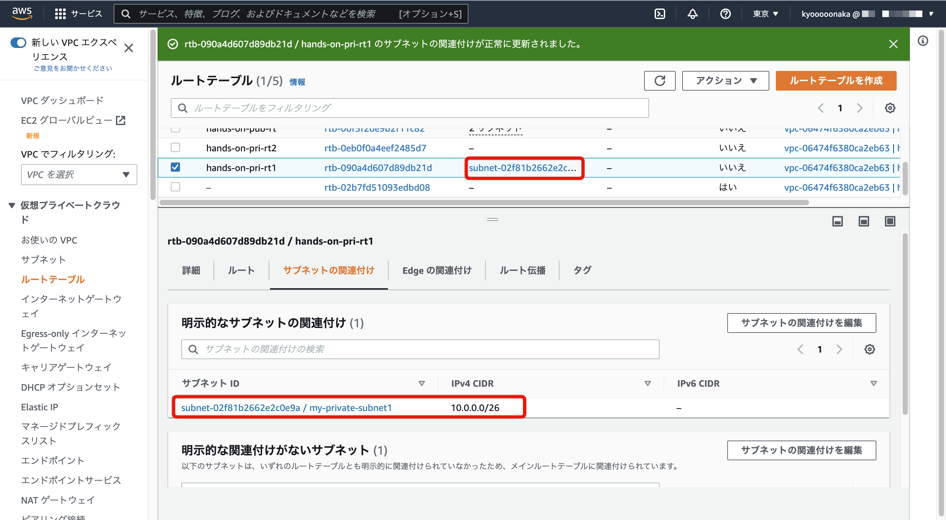This screenshot has width=946, height=520.
Task: Open subnet-02f81b2662e2c0e9a / my-private-subnet1 link
Action: (x=286, y=408)
